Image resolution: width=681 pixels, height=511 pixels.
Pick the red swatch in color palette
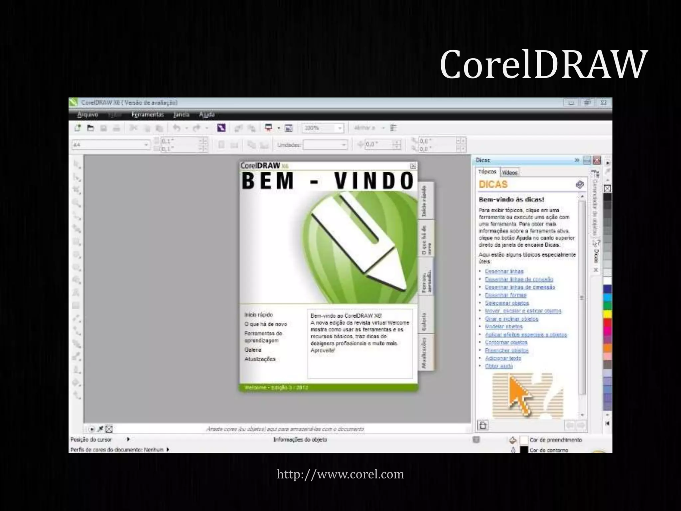pyautogui.click(x=608, y=322)
